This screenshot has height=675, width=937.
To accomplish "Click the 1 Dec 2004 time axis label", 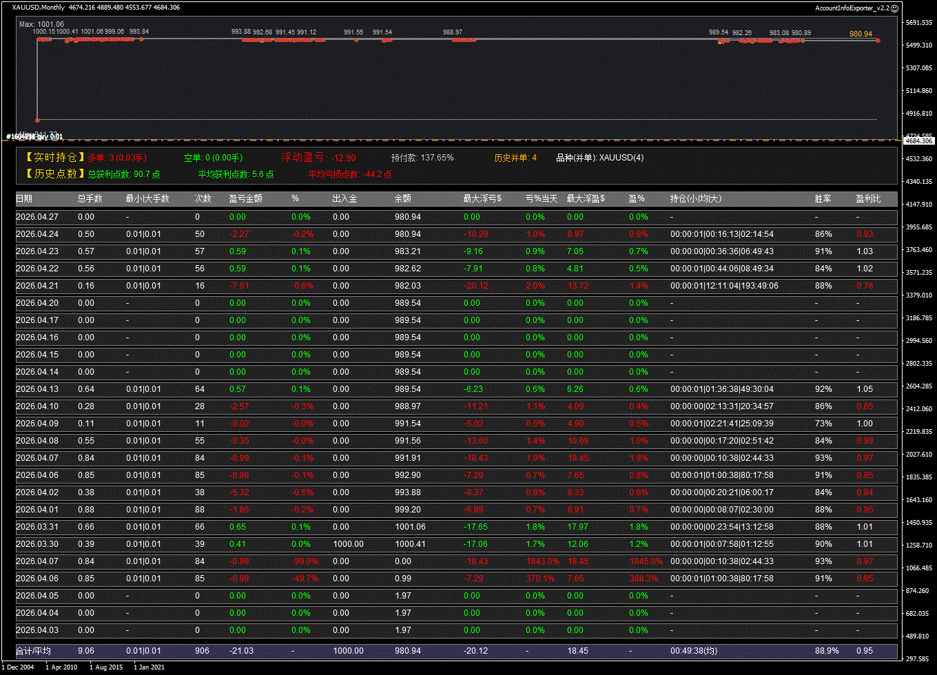I will pos(17,667).
